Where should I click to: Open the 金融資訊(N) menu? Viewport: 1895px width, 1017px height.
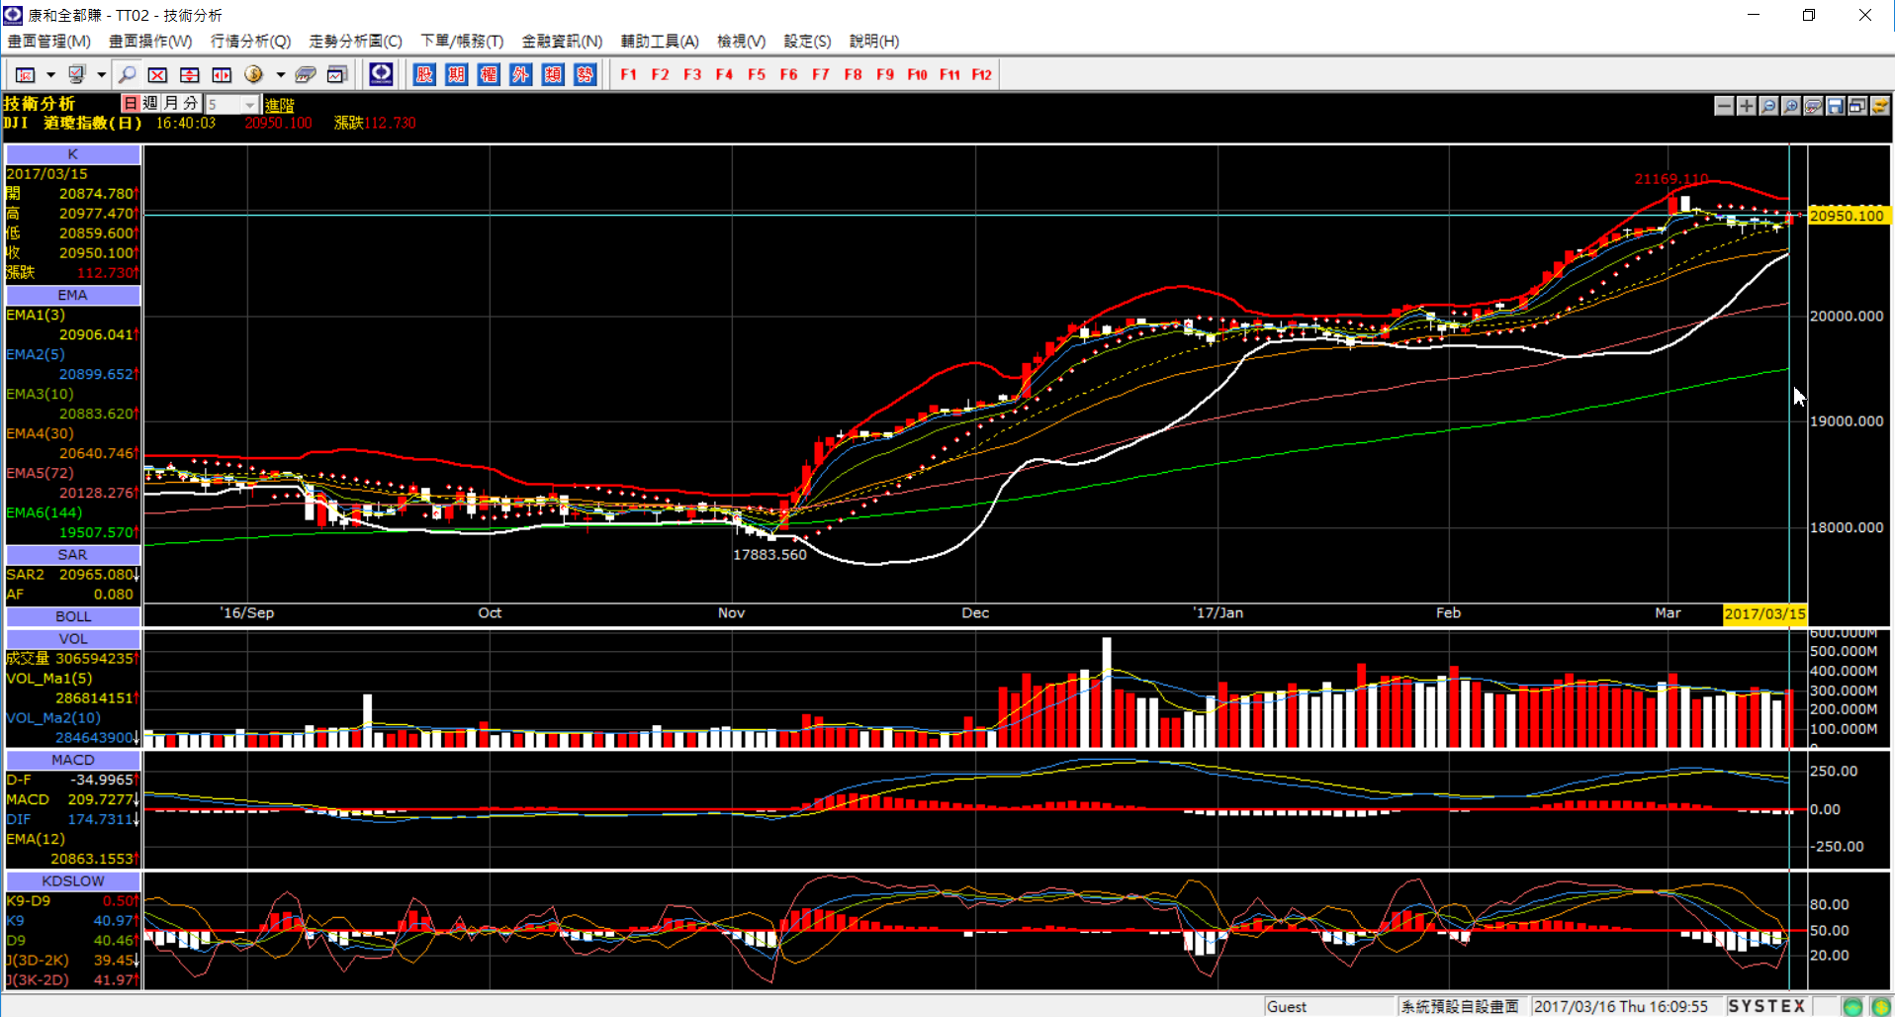coord(562,41)
